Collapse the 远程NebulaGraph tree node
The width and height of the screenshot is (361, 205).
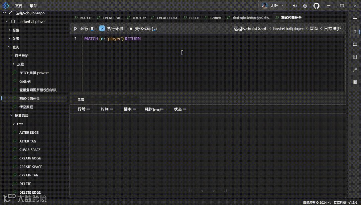coord(4,13)
